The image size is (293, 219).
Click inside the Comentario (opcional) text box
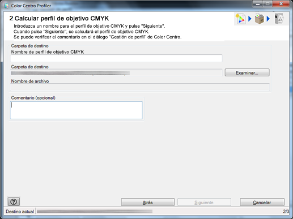77,110
